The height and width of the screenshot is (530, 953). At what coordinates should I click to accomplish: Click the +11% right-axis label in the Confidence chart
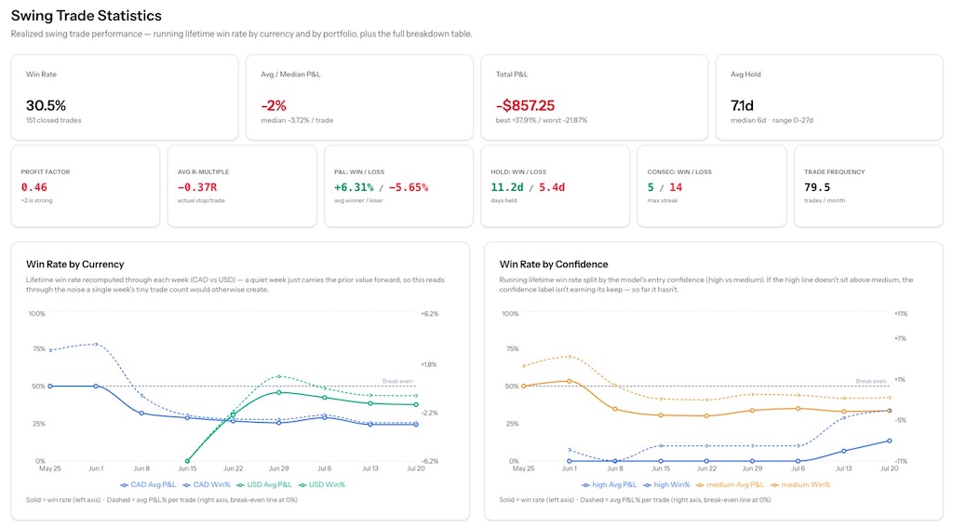pos(901,314)
